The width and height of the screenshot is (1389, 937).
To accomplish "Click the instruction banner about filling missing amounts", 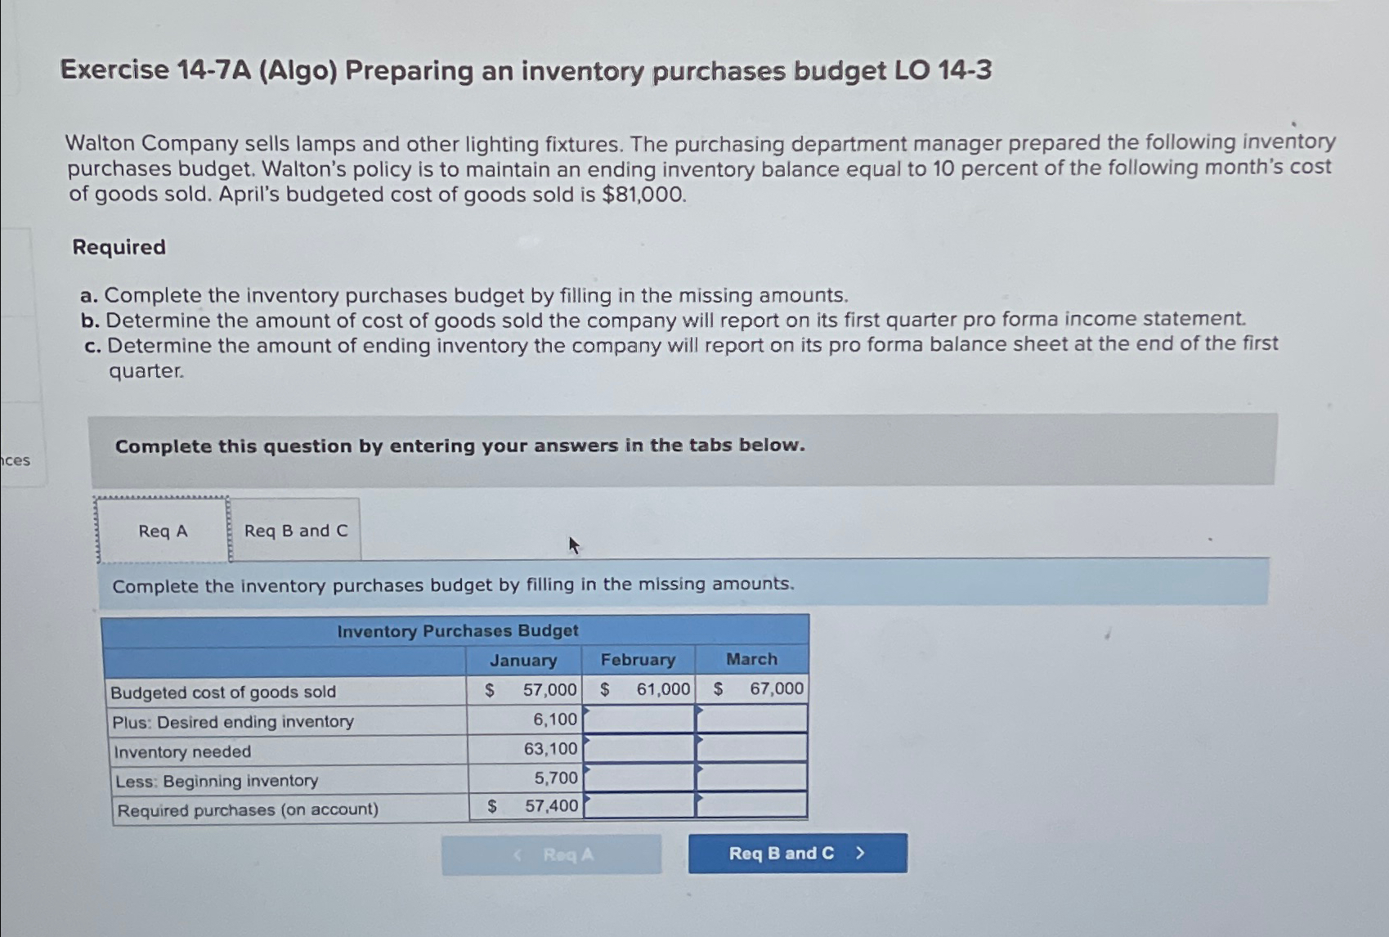I will [452, 584].
